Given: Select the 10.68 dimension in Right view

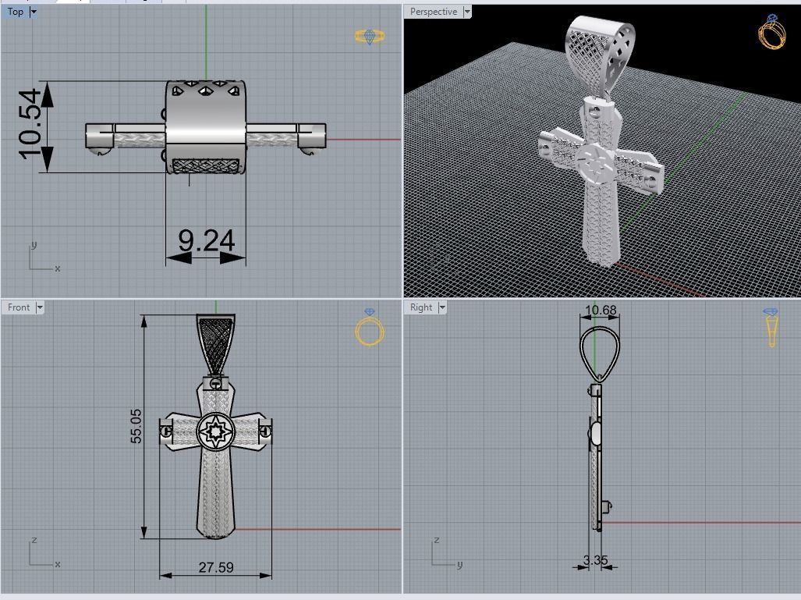Looking at the screenshot, I should click(x=601, y=311).
